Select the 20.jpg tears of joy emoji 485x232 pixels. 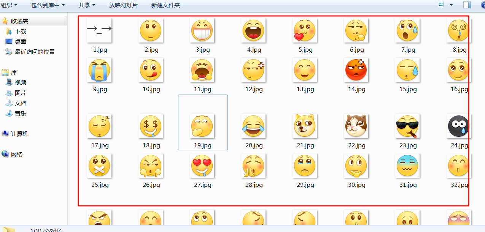(253, 126)
